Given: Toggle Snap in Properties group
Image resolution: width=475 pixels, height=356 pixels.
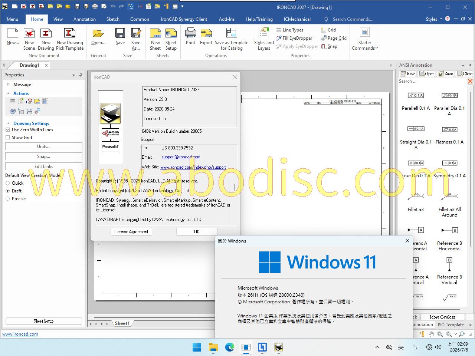Looking at the screenshot, I should (329, 46).
